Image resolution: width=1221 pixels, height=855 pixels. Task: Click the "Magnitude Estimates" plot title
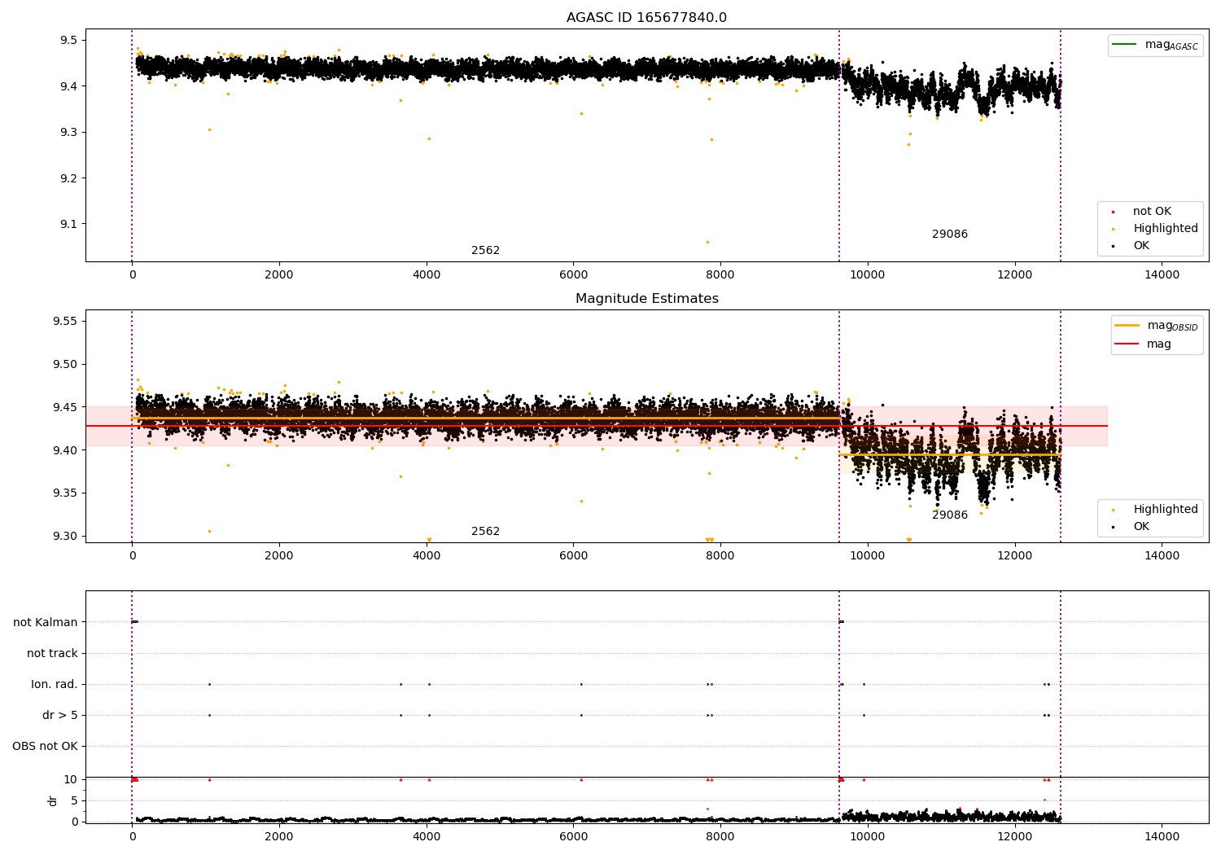tap(646, 299)
